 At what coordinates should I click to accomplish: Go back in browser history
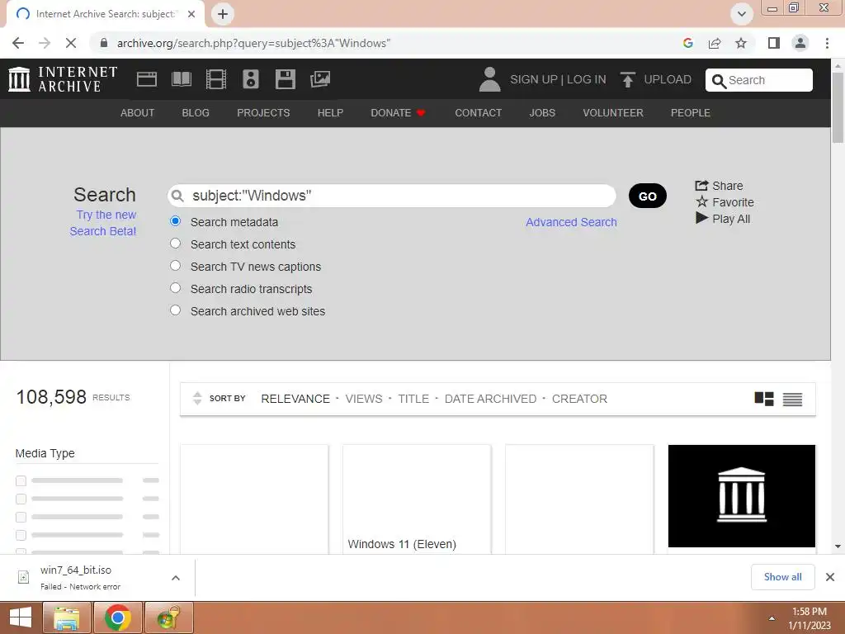[x=18, y=43]
